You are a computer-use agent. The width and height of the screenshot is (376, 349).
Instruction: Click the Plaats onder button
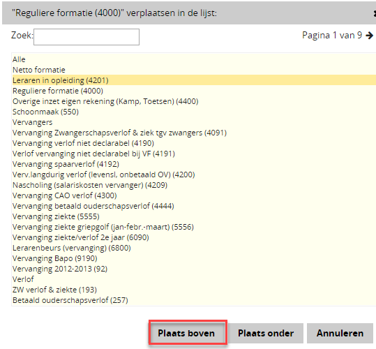266,333
